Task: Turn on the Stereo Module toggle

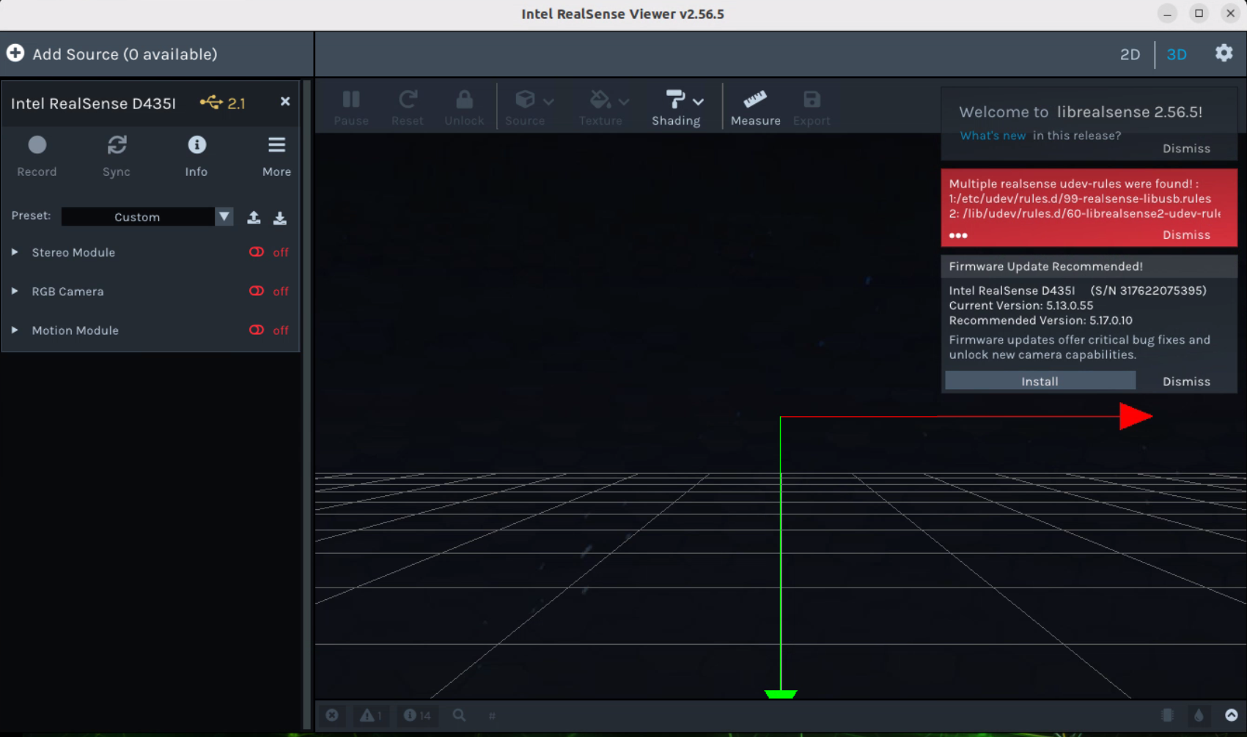Action: pyautogui.click(x=257, y=252)
